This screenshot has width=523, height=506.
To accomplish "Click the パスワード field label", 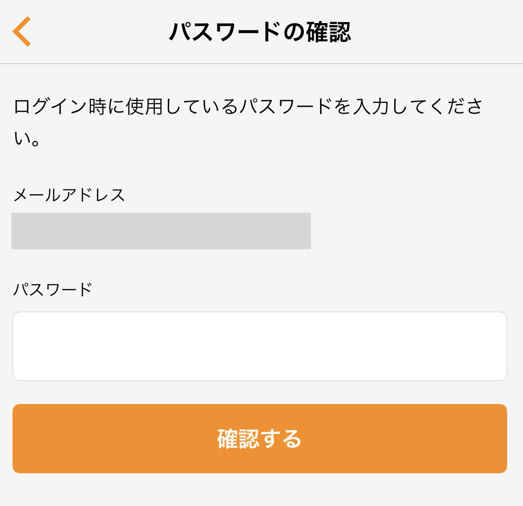I will click(53, 290).
